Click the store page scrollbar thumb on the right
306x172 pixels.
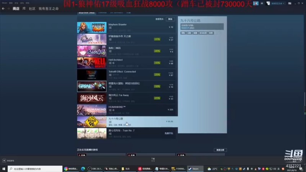pos(305,103)
